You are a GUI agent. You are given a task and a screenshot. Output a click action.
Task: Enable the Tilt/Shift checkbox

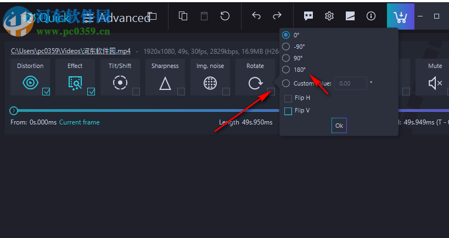(x=136, y=92)
